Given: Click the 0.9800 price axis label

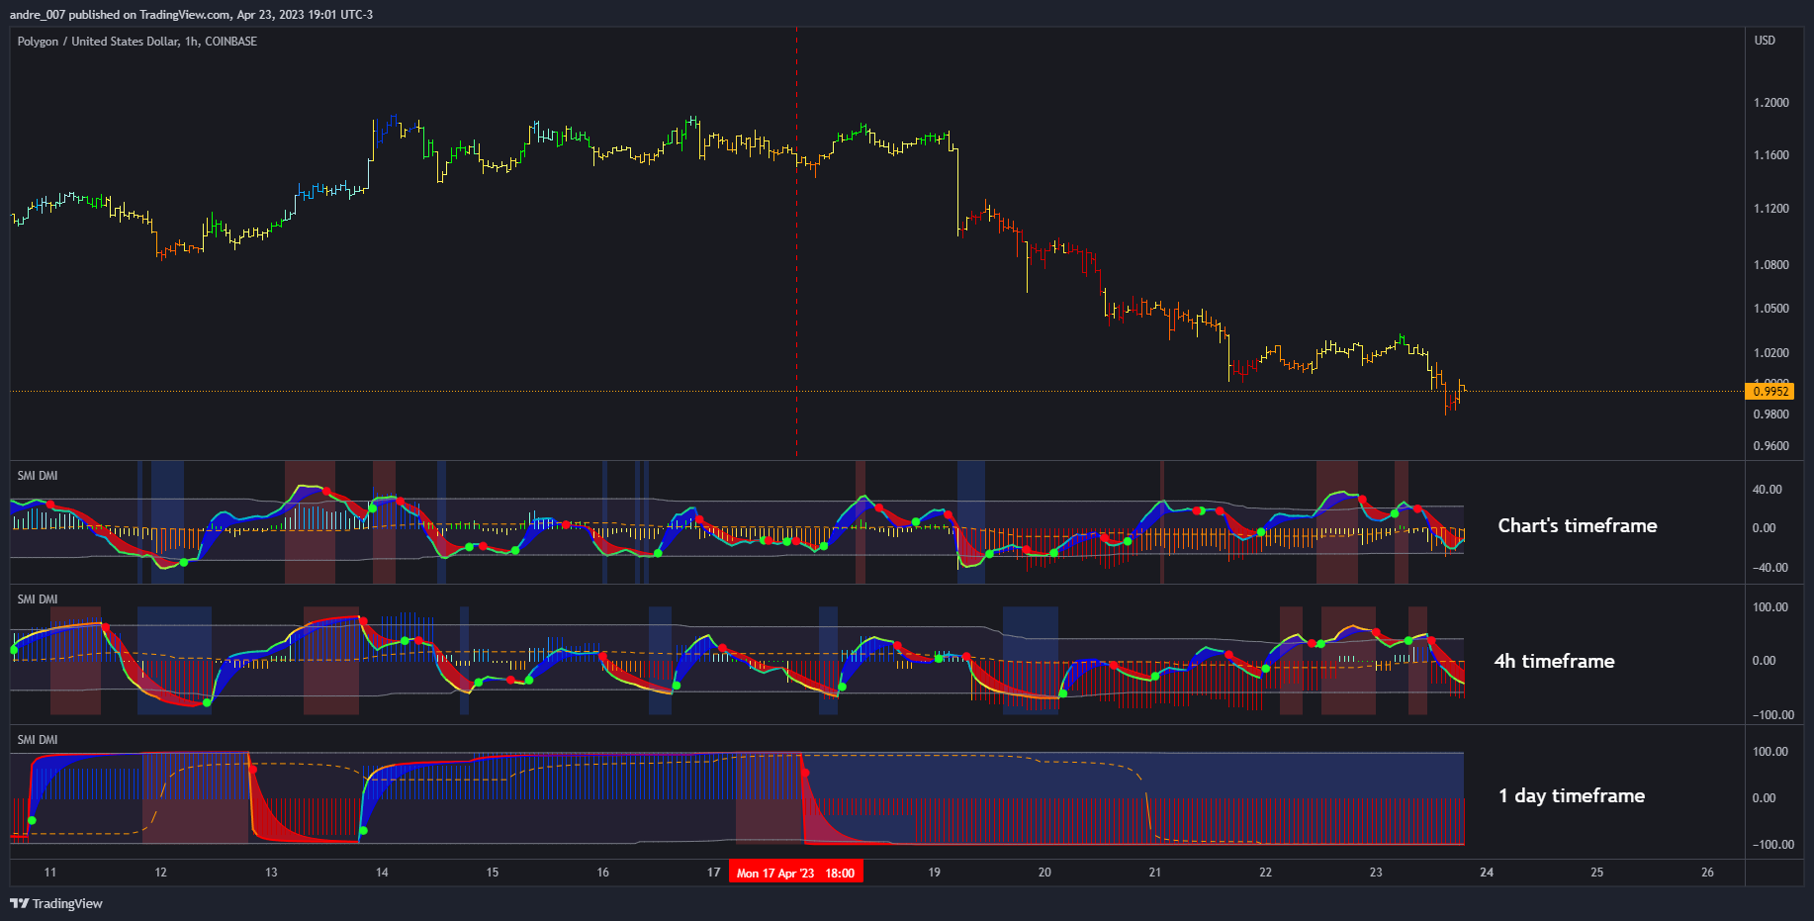Looking at the screenshot, I should coord(1770,414).
